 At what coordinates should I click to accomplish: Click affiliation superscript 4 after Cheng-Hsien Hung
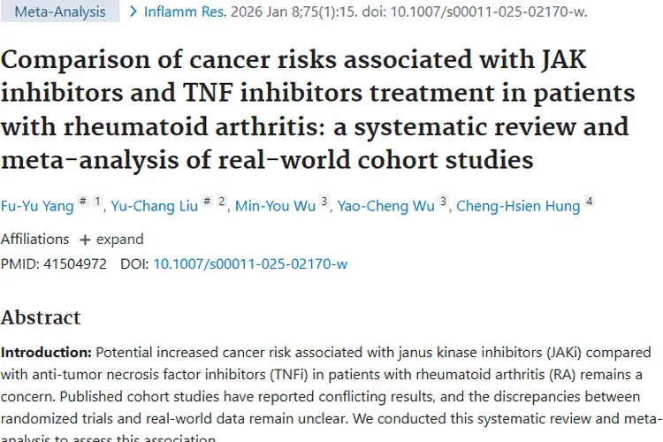coord(589,202)
